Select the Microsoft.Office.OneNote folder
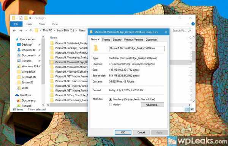This screenshot has height=146, width=228. point(69,95)
